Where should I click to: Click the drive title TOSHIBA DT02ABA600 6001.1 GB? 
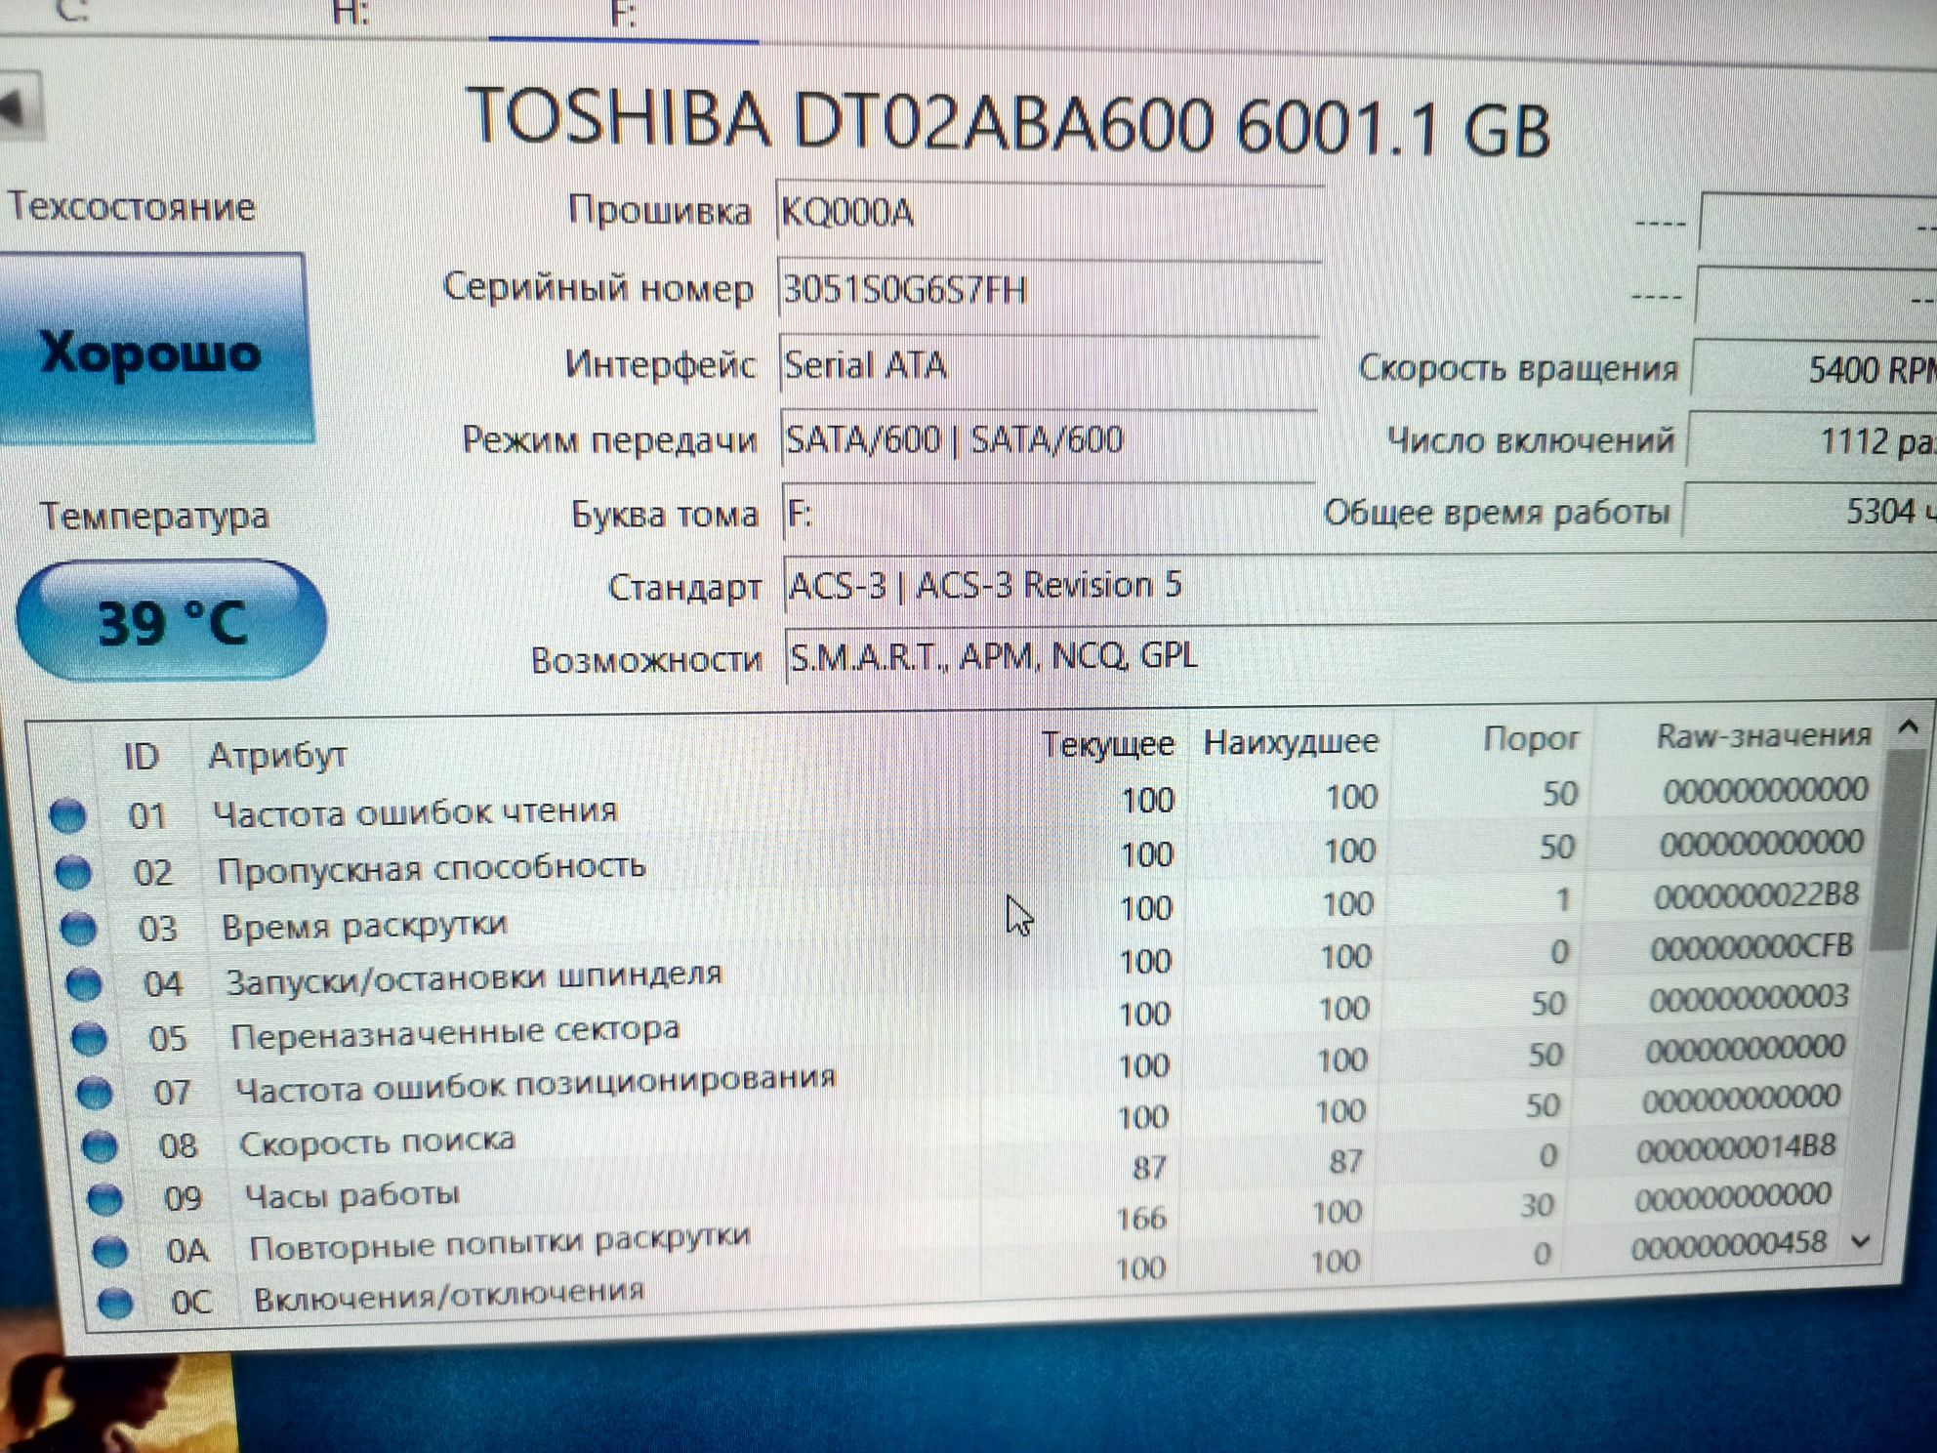[x=1008, y=121]
